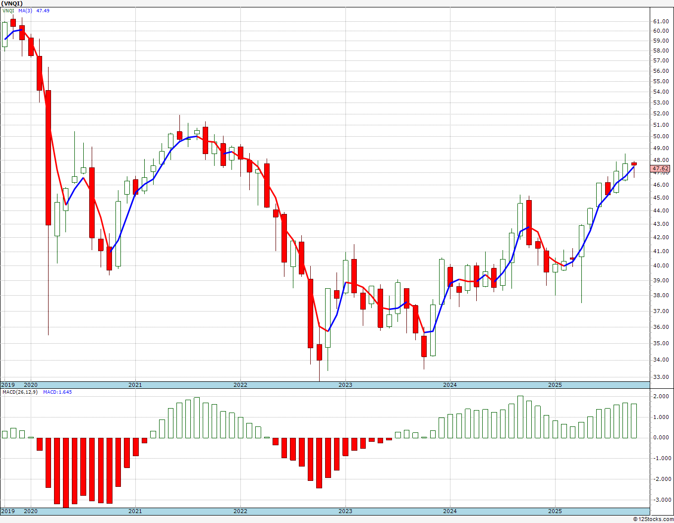Click 2021 on the MACD panel time axis
Viewport: 674px width, 523px height.
(x=135, y=511)
